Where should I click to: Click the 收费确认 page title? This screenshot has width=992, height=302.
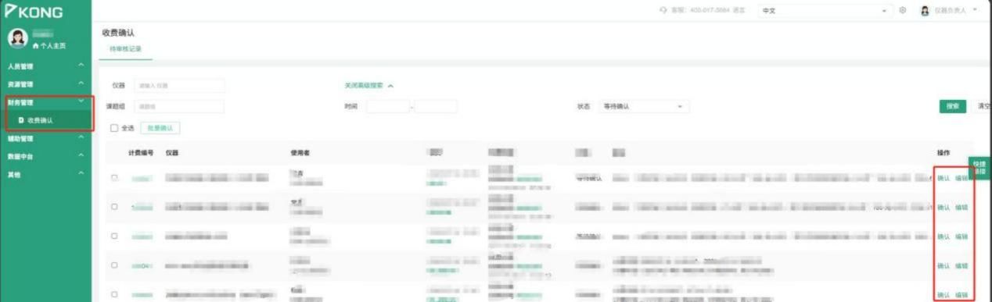(x=118, y=33)
